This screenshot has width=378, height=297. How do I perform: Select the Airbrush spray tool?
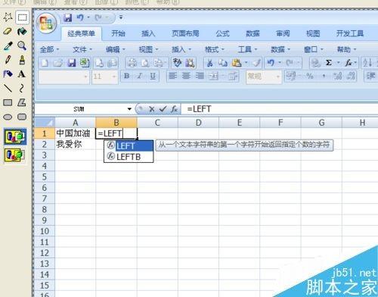[x=8, y=74]
